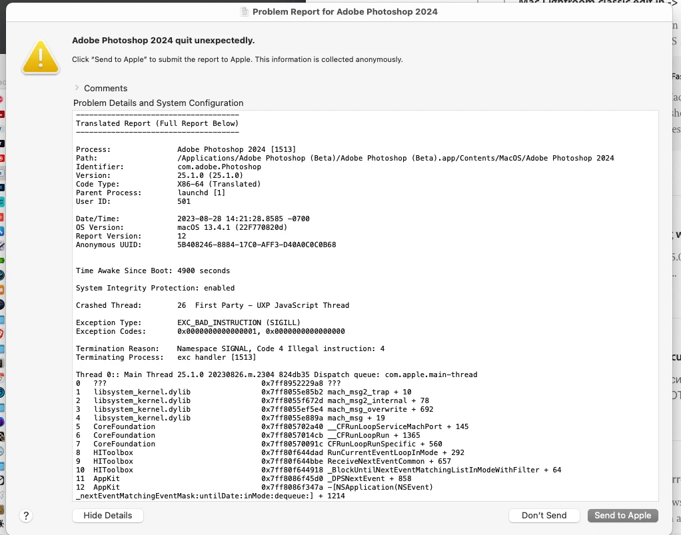This screenshot has height=535, width=681.
Task: Click the "mach_msg2_internal + 78" frame
Action: 253,401
